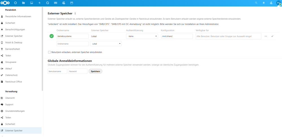282x137 pixels.
Task: Click the sidebar scrollbar
Action: (x=43, y=49)
